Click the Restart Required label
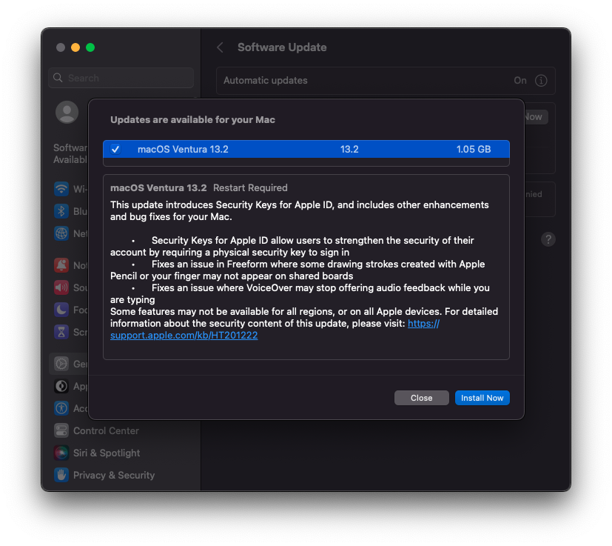 (250, 188)
